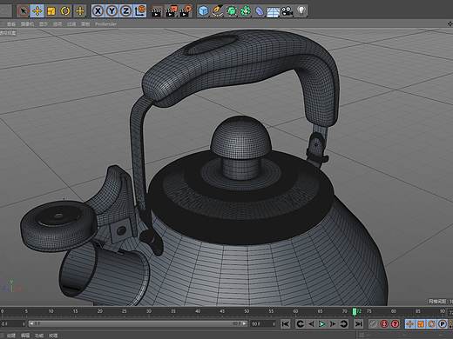Toggle Position keyframe recording
The width and height of the screenshot is (453, 339).
pos(409,323)
